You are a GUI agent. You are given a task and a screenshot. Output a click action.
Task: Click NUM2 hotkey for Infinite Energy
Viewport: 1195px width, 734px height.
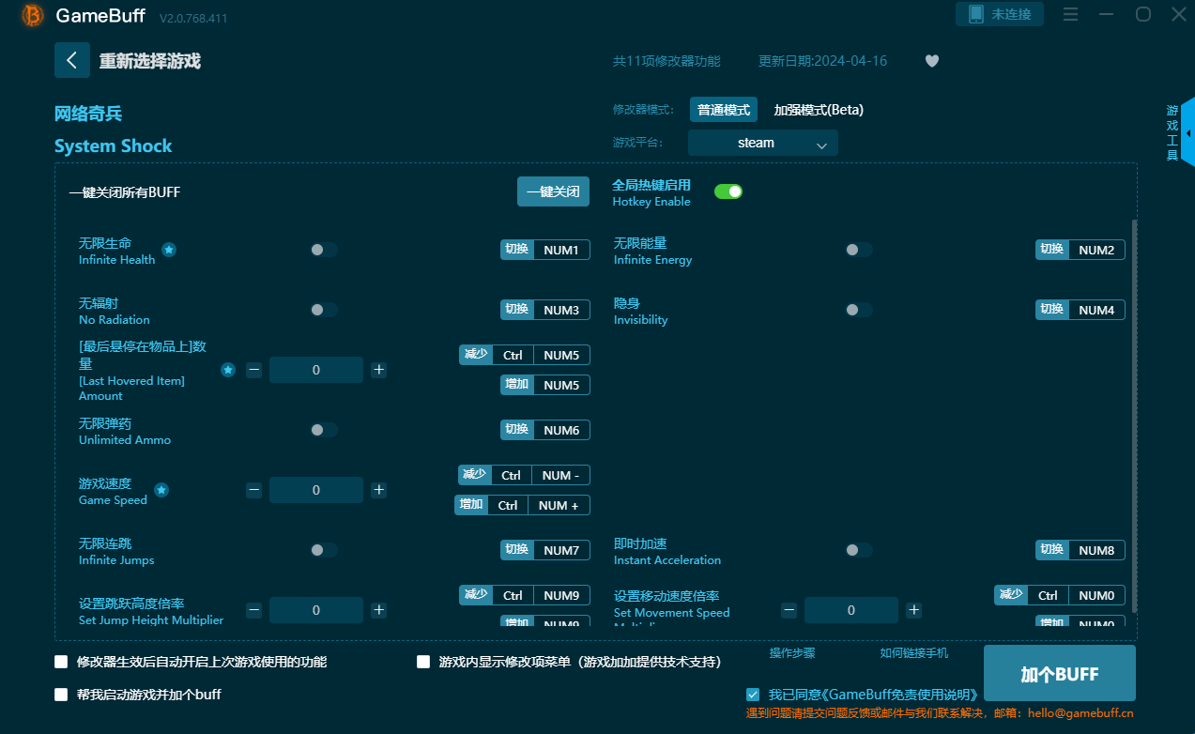coord(1096,250)
